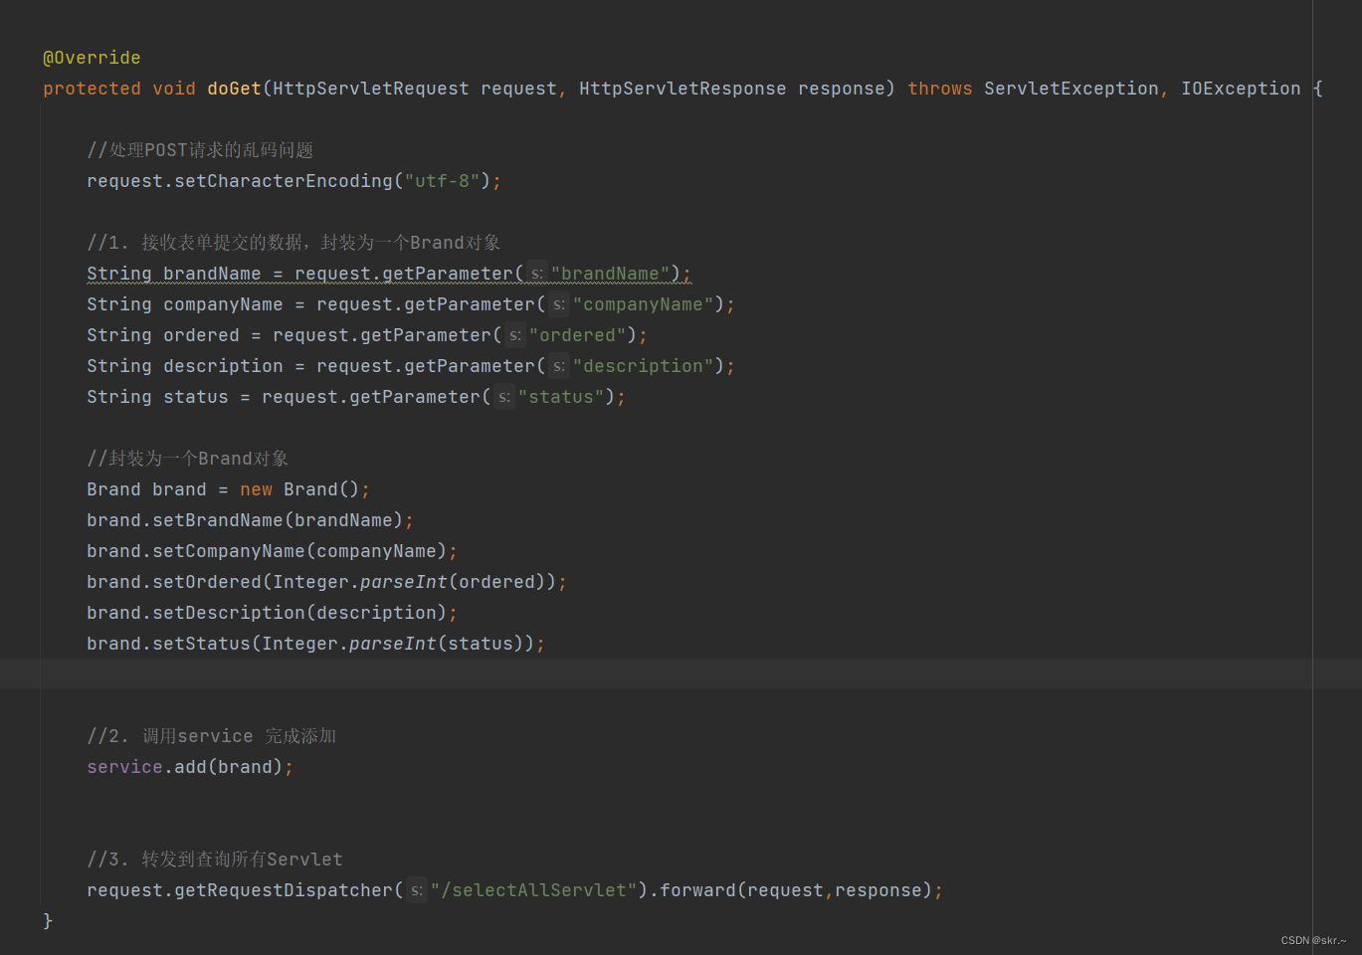Image resolution: width=1362 pixels, height=955 pixels.
Task: Click the status parameter hint badge
Action: [503, 397]
